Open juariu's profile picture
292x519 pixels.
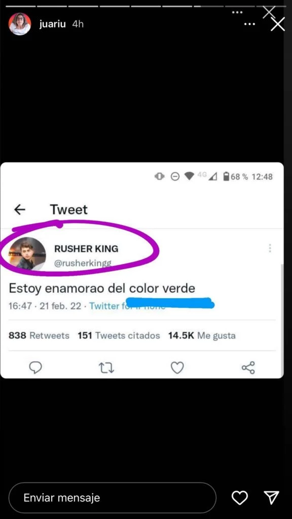click(20, 24)
